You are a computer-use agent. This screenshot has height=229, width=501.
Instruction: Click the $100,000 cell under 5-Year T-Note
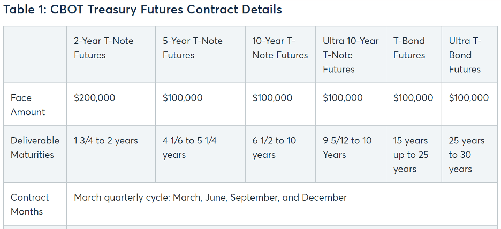(x=200, y=104)
